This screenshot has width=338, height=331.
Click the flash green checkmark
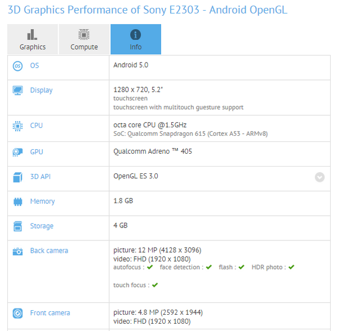tap(242, 267)
